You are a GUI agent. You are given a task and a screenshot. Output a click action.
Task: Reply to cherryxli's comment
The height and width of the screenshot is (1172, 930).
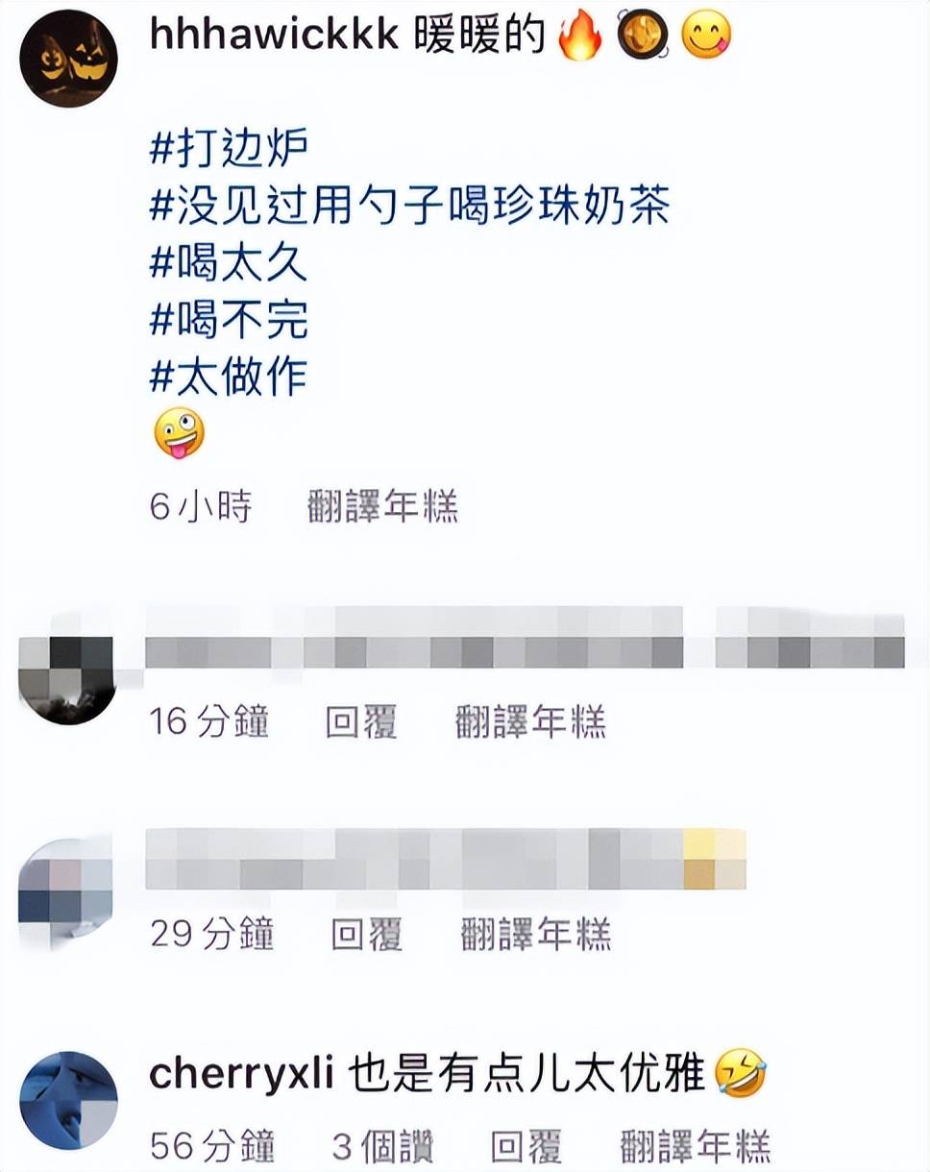526,1146
